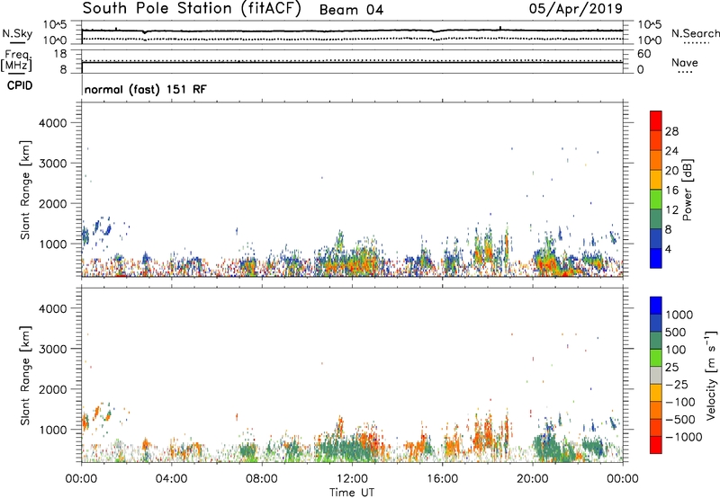Image resolution: width=720 pixels, height=498 pixels.
Task: Click the '1000' velocity colorbar tick
Action: 679,315
